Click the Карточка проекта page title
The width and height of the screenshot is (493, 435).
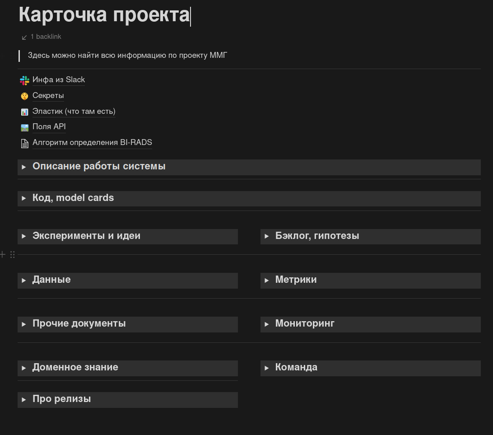104,14
